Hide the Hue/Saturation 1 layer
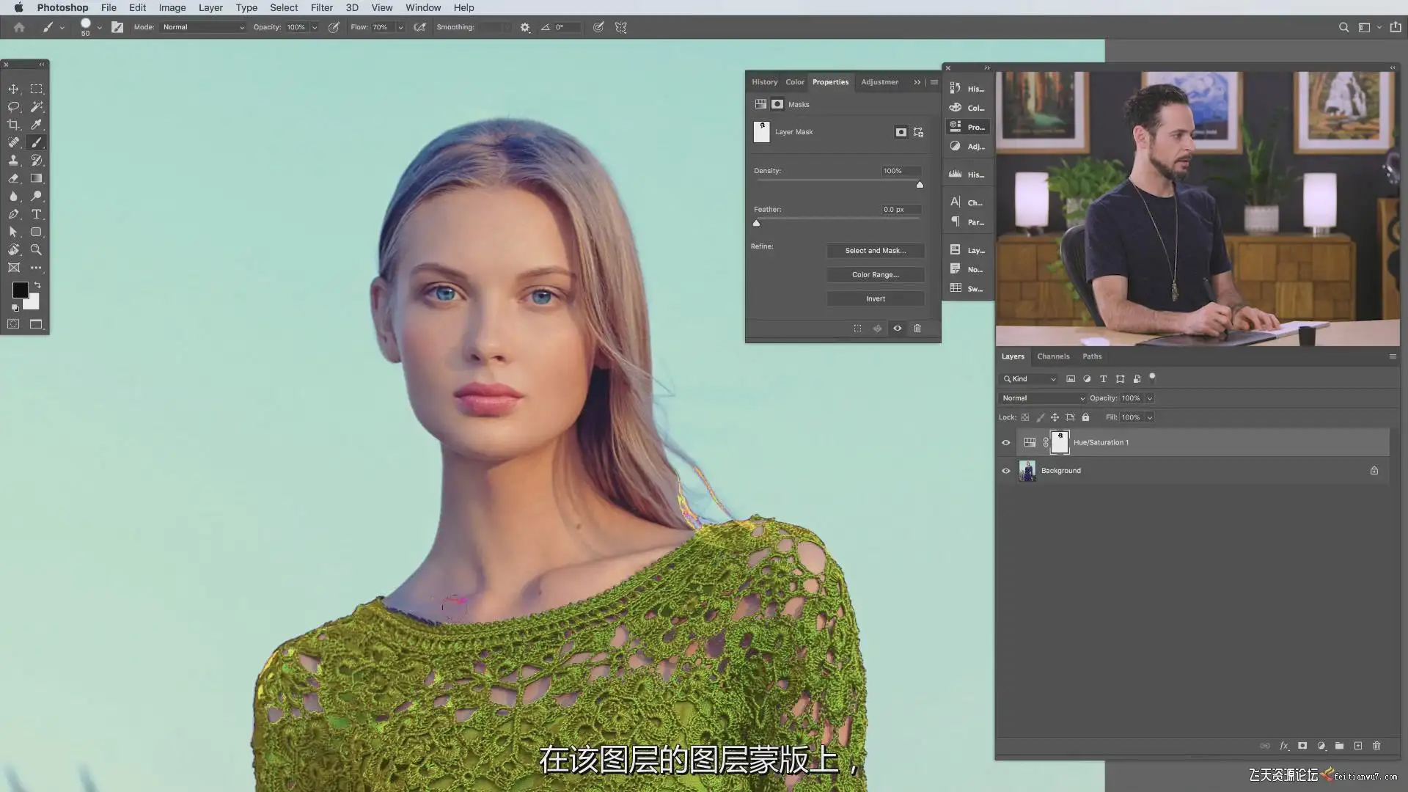 (1006, 443)
